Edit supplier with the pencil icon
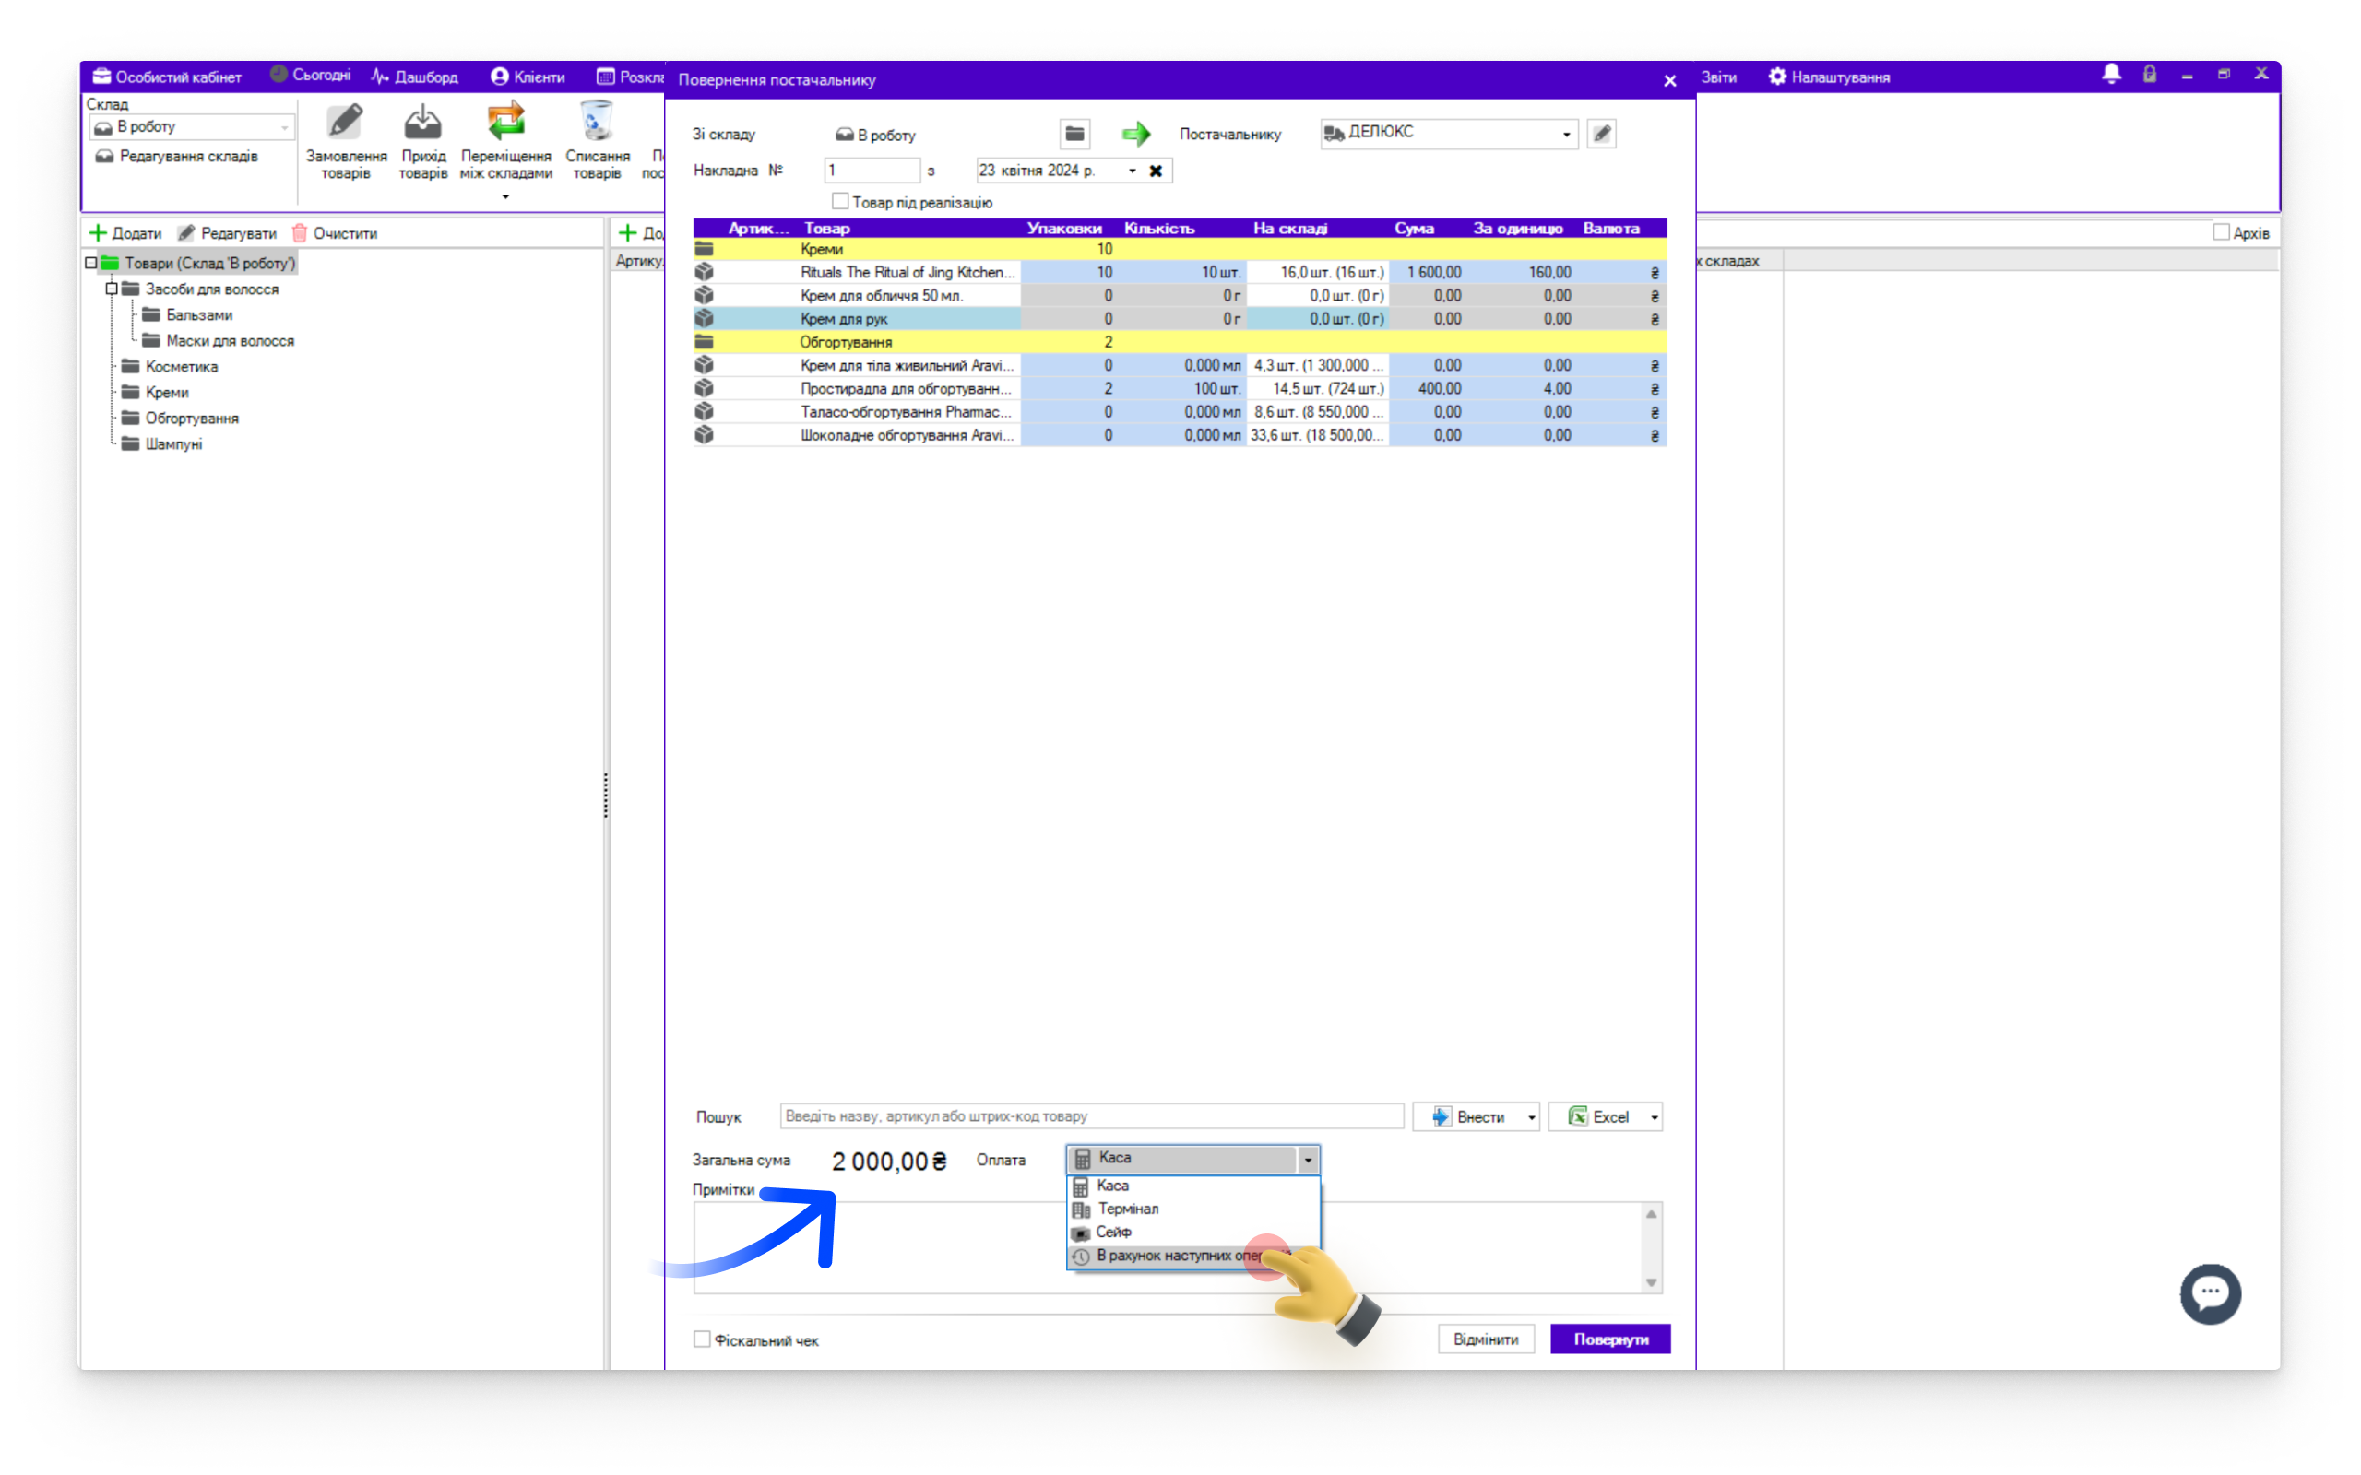This screenshot has height=1475, width=2361. tap(1602, 134)
